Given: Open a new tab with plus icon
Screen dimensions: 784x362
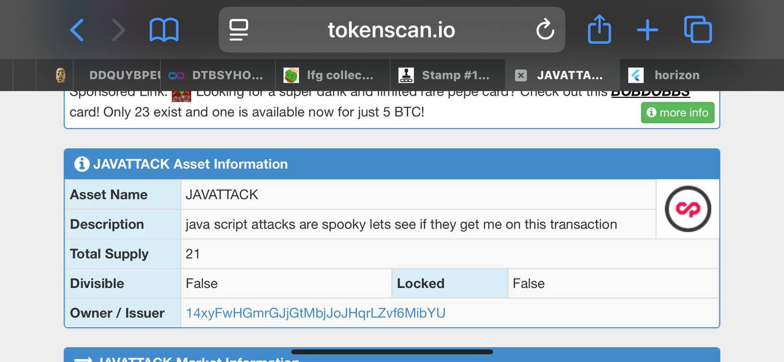Looking at the screenshot, I should (647, 29).
